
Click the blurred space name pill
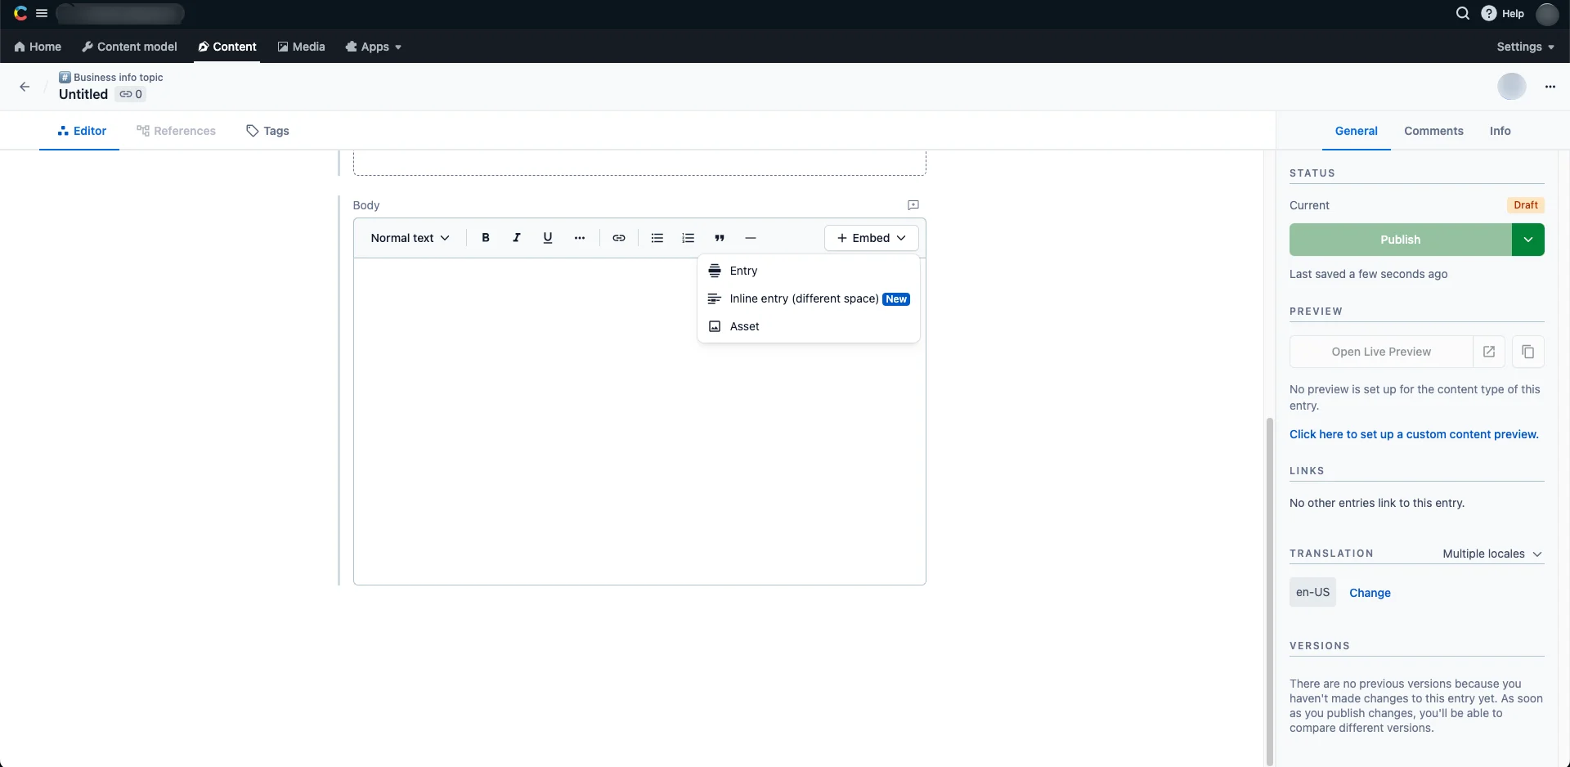(x=120, y=13)
